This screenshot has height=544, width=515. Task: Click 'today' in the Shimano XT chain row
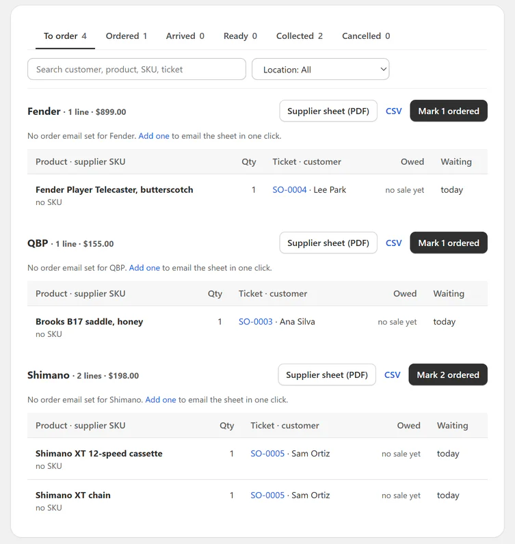pos(448,495)
